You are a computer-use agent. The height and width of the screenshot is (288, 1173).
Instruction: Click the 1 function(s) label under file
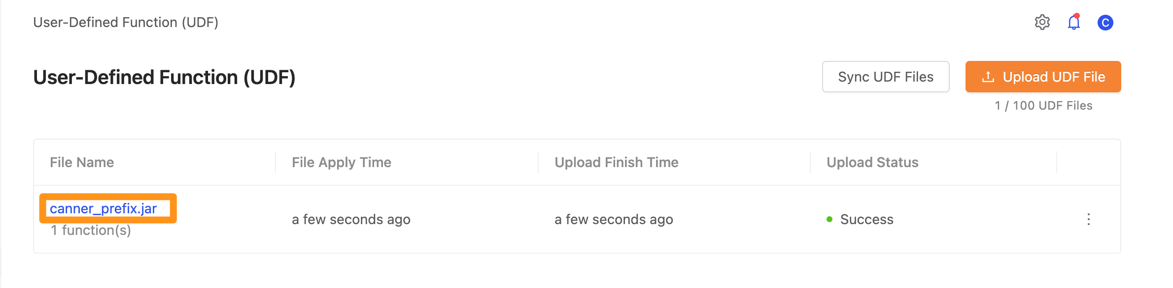click(x=91, y=230)
